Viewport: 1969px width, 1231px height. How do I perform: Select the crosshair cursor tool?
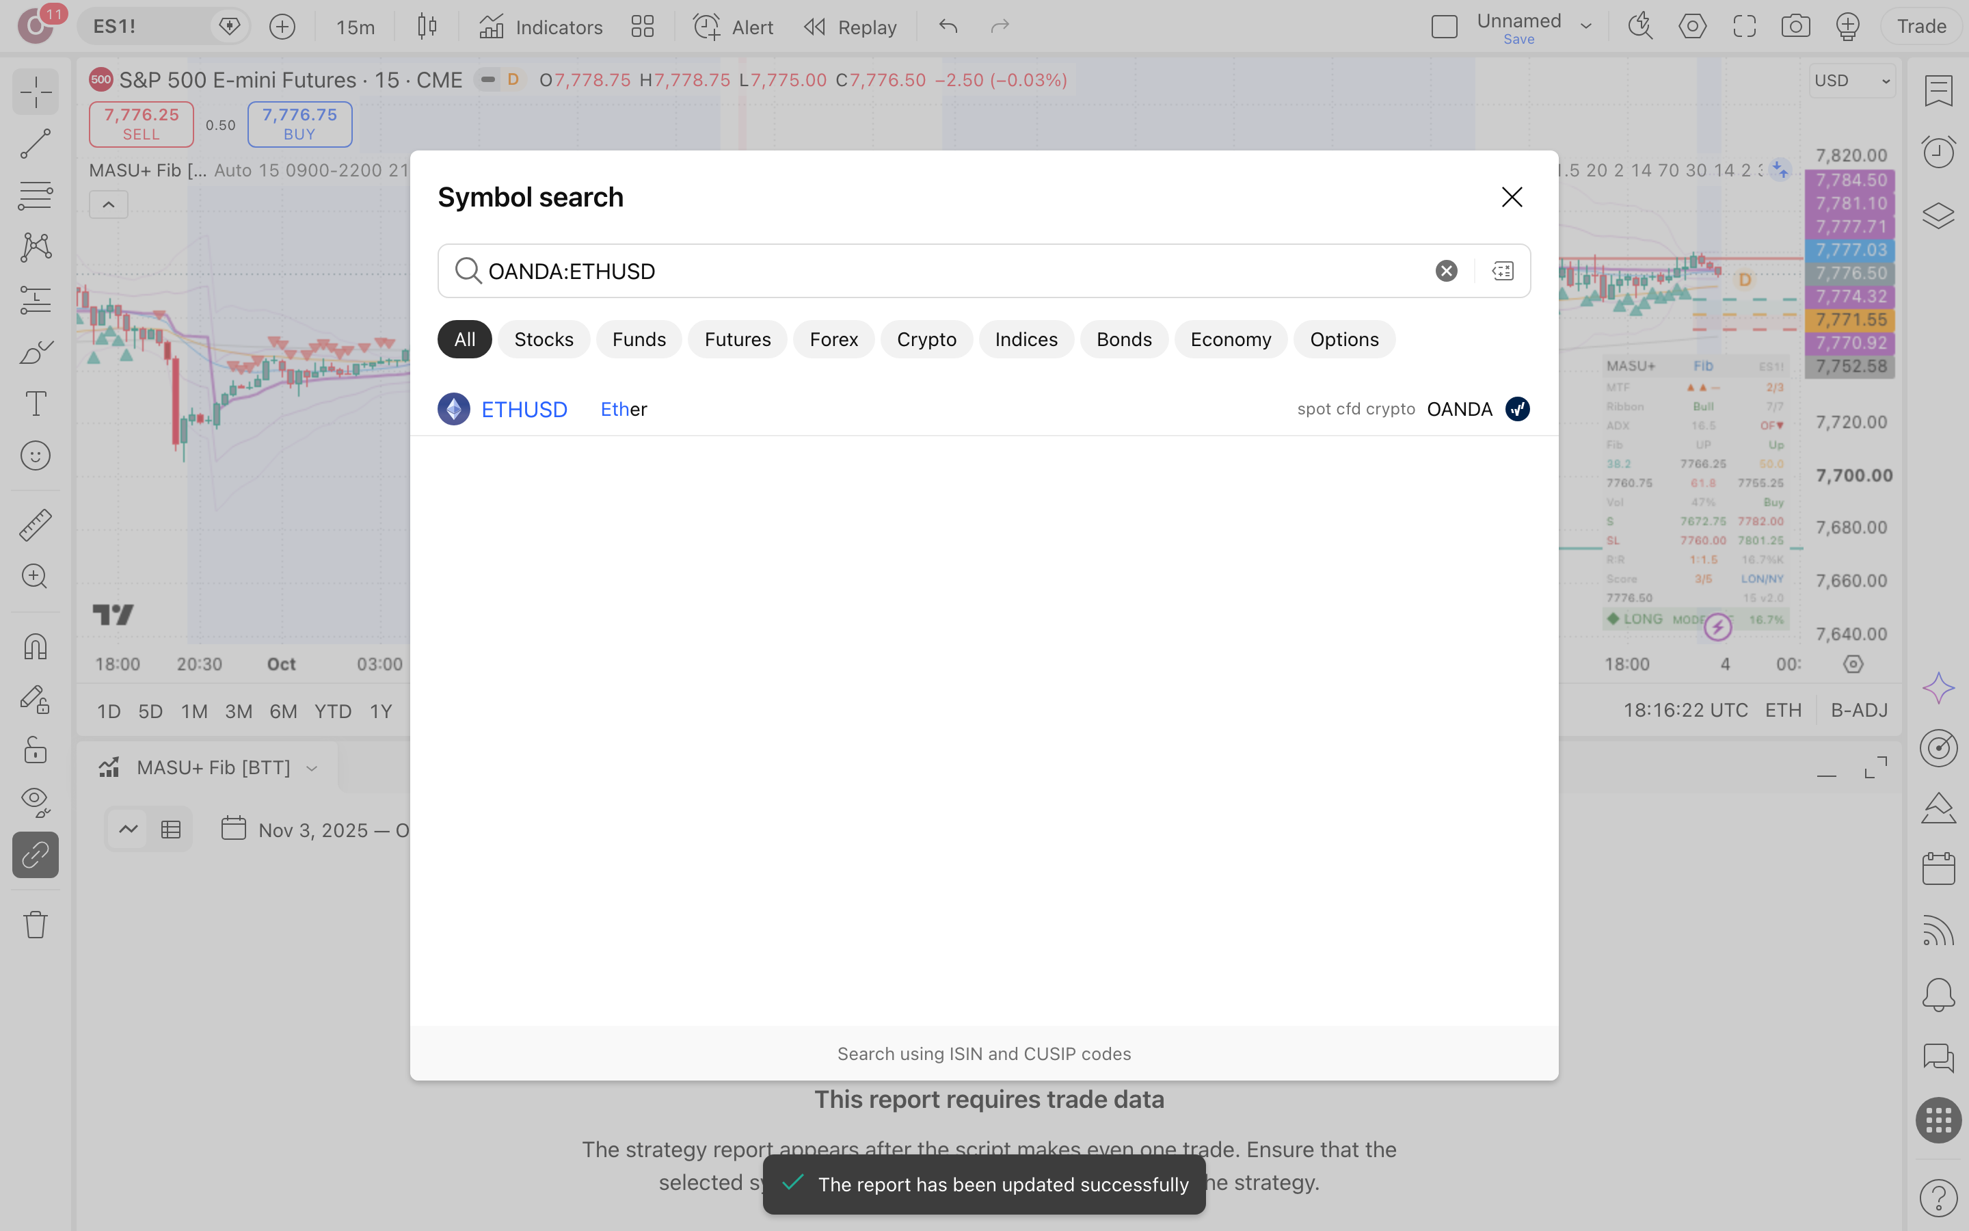35,91
